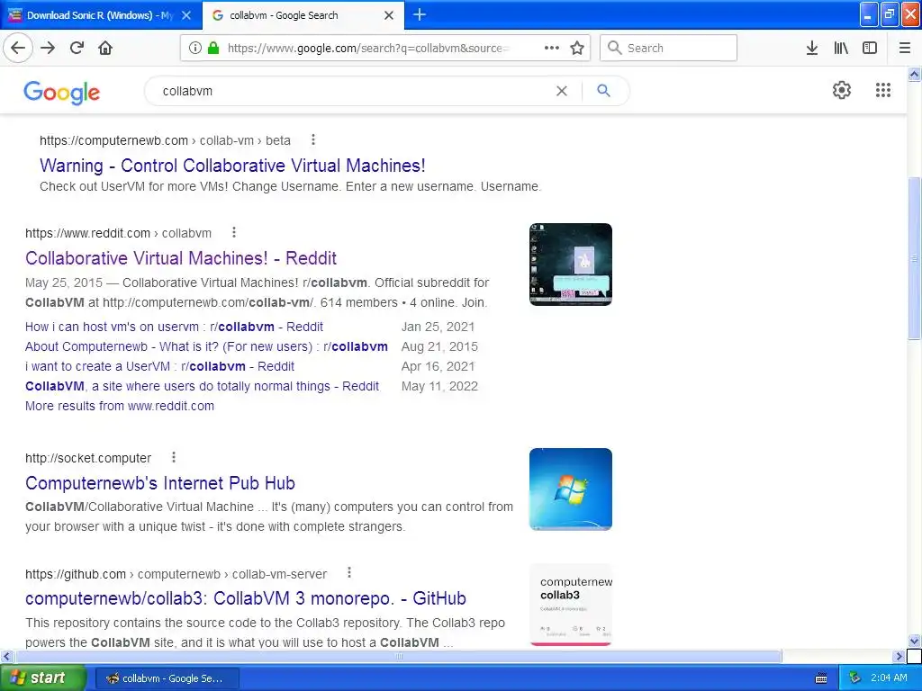Open the Firefox hamburger menu
Image resolution: width=922 pixels, height=691 pixels.
[905, 49]
